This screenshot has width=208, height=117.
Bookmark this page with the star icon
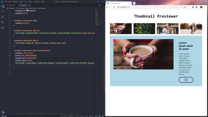185,7
